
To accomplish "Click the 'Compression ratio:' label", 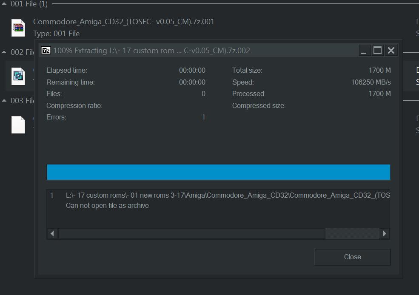I will tap(74, 106).
